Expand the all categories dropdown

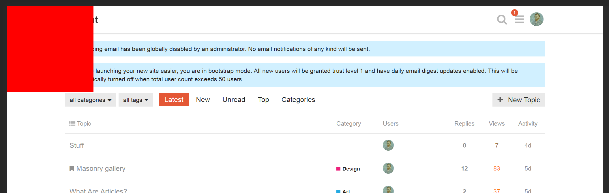[x=90, y=100]
